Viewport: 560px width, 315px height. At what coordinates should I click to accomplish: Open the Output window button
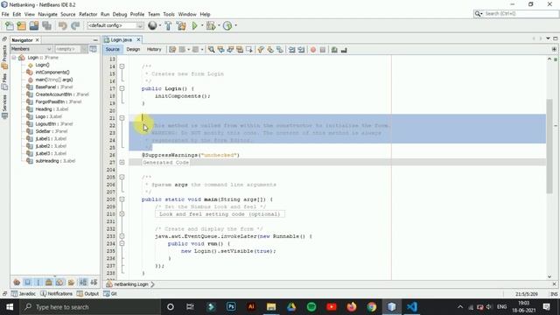point(87,294)
